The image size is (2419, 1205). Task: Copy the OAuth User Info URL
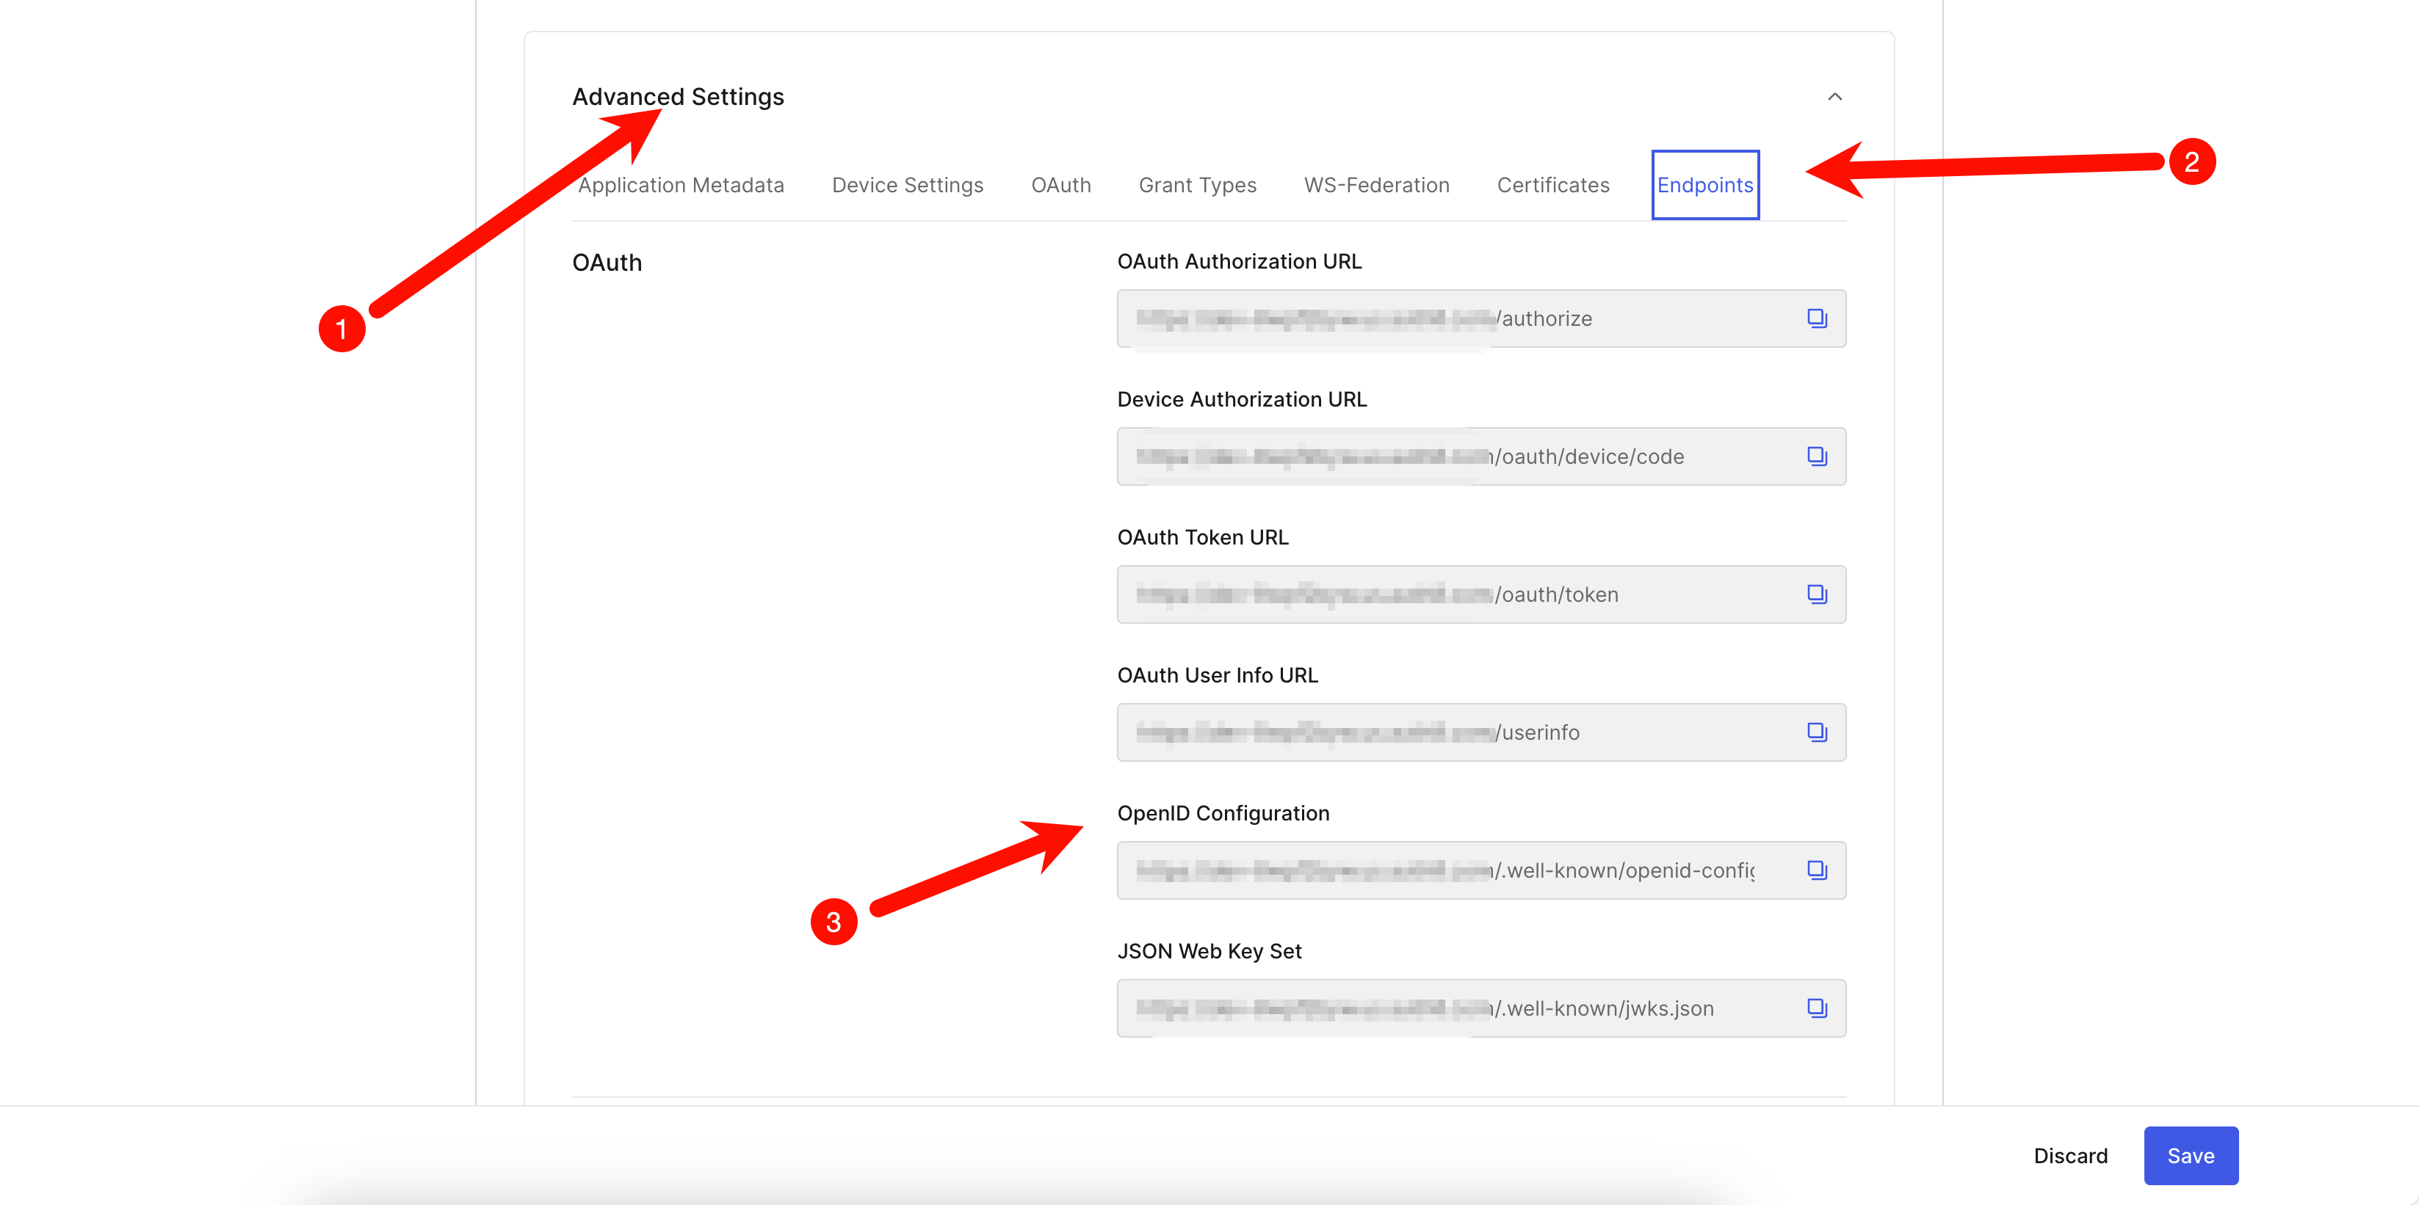(x=1816, y=732)
